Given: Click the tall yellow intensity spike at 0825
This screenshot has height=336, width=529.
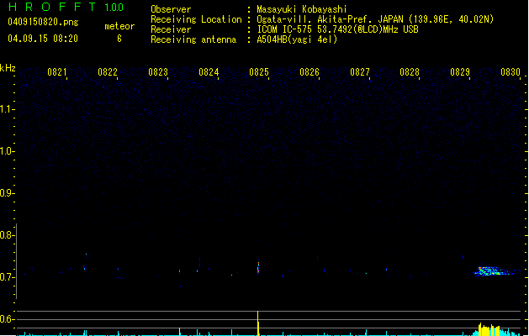Looking at the screenshot, I should pyautogui.click(x=258, y=323).
